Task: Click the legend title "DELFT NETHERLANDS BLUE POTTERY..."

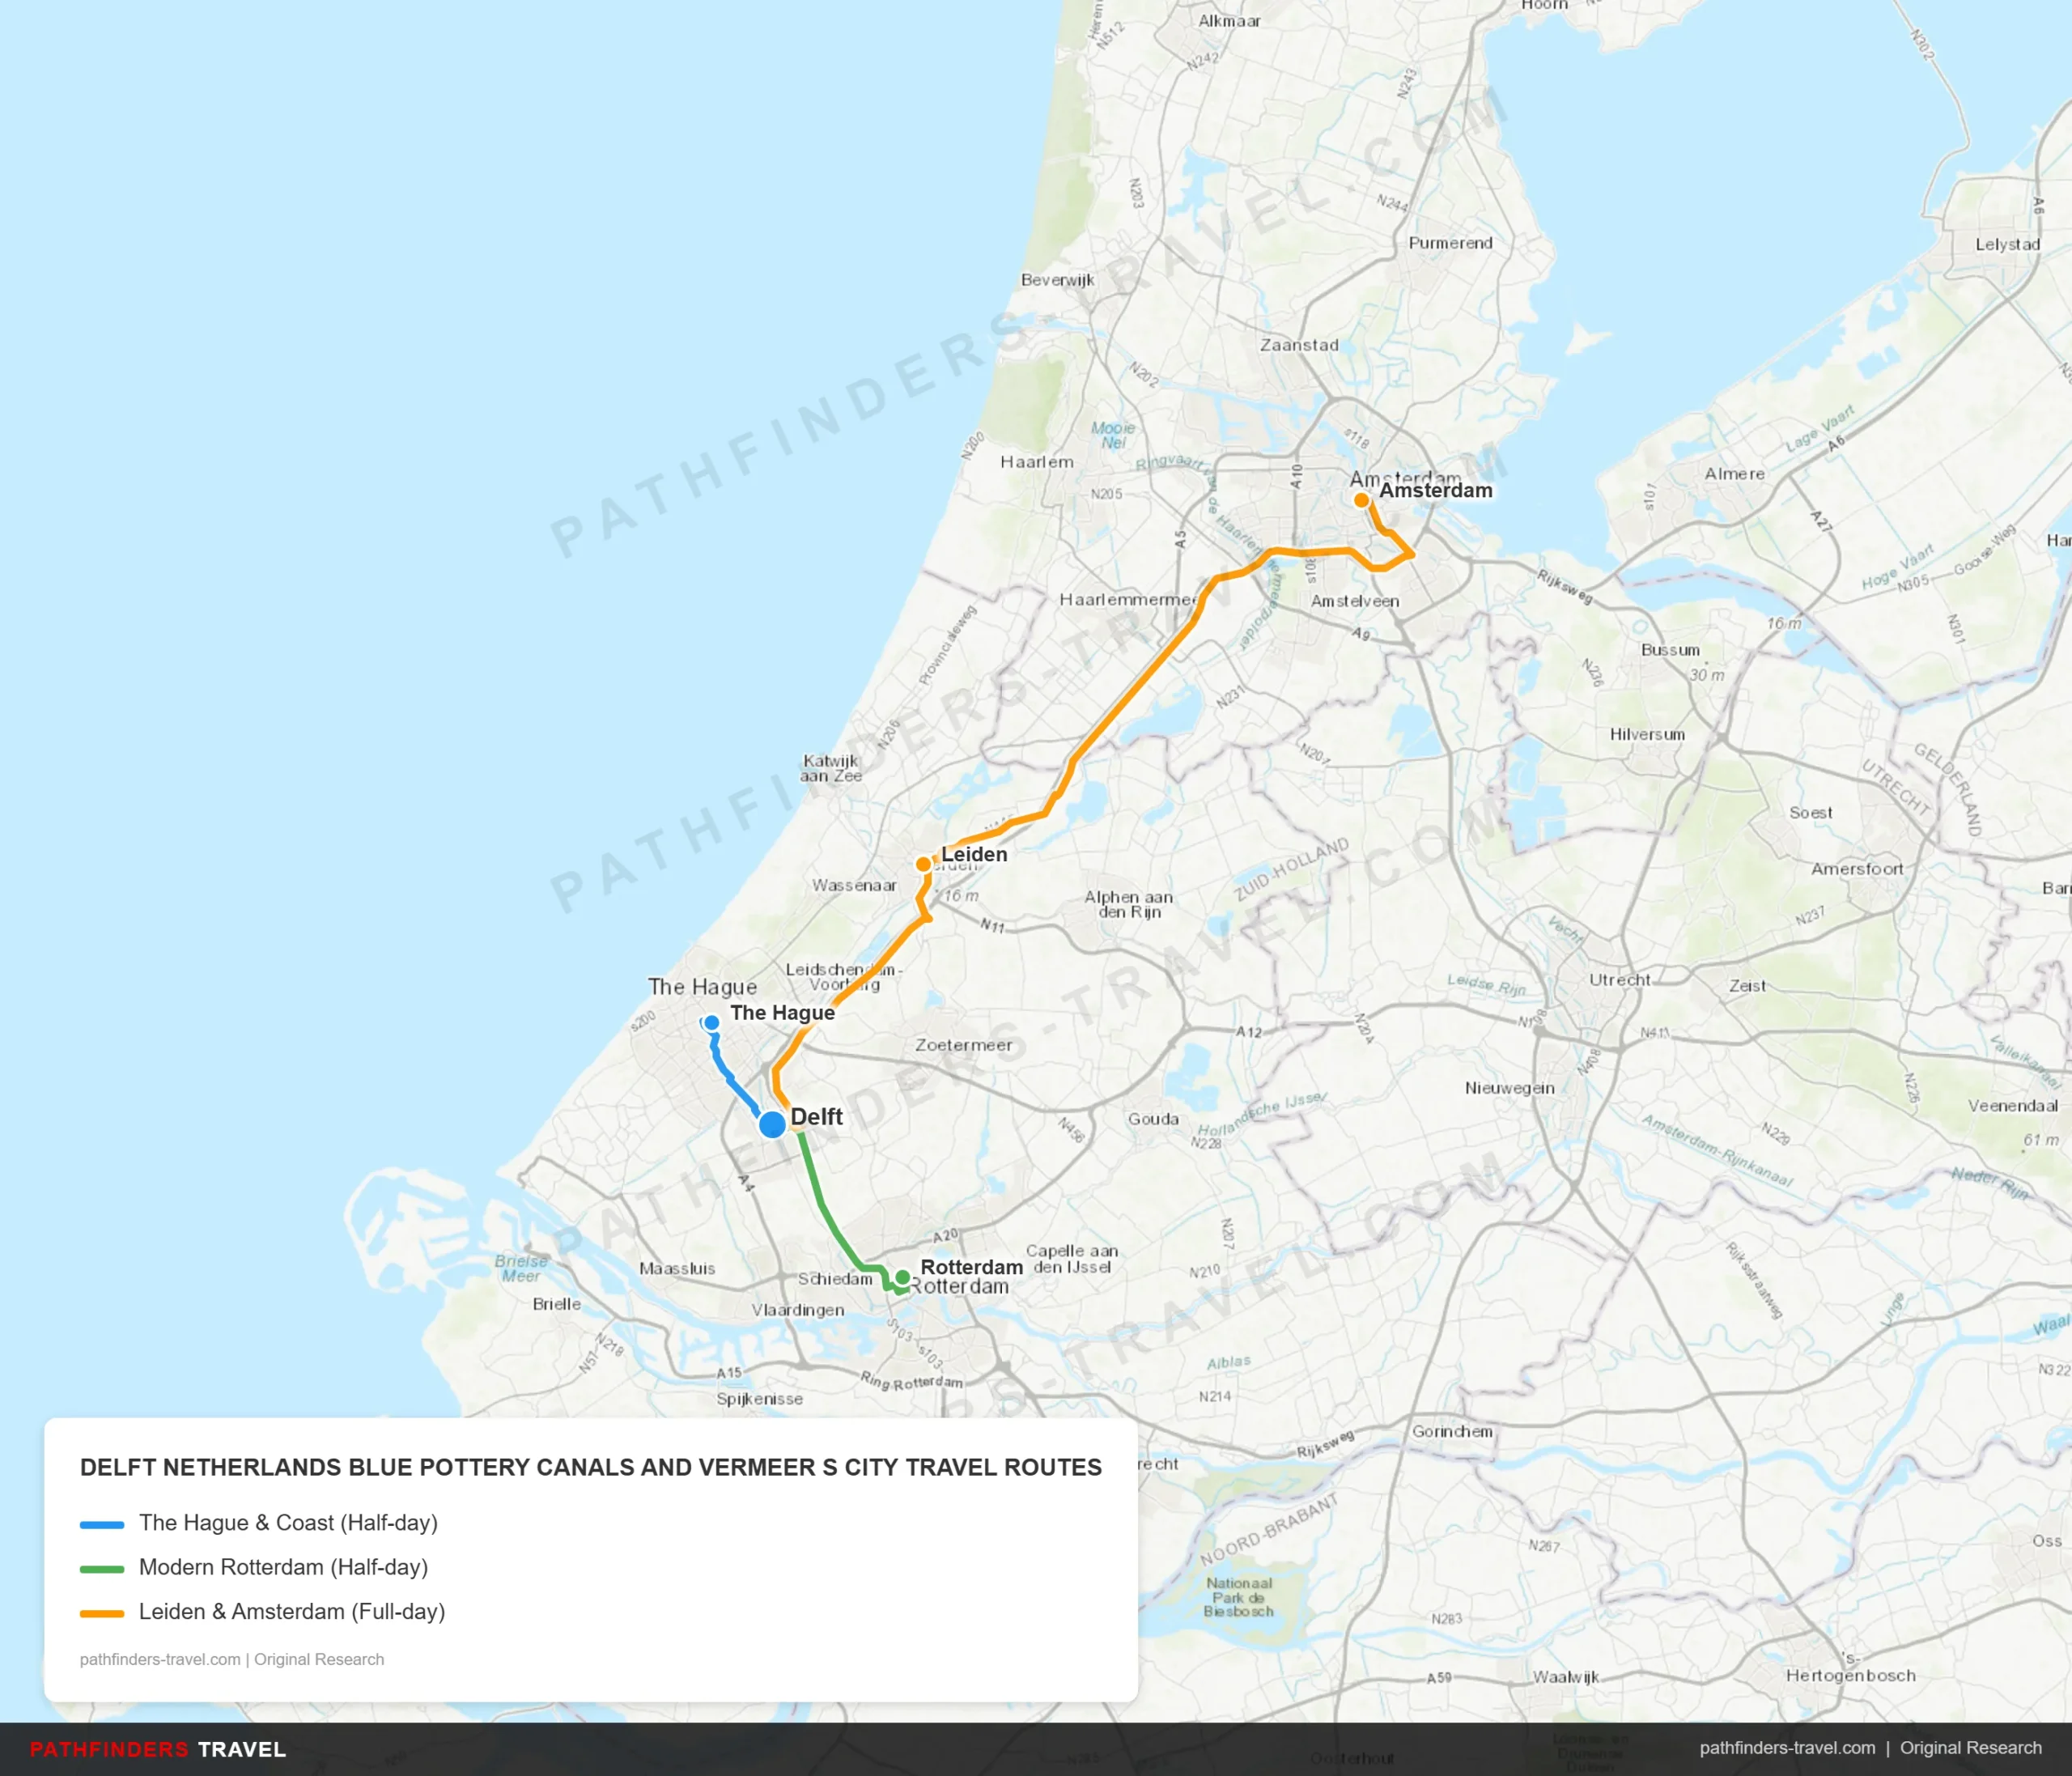Action: (x=591, y=1467)
